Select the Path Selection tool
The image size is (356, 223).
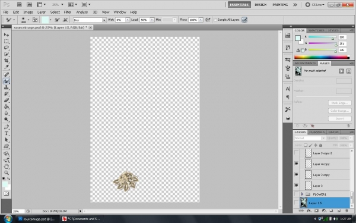click(x=7, y=140)
